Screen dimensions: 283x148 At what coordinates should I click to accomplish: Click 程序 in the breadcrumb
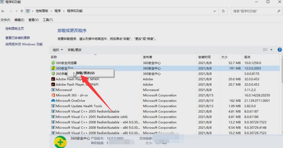[x=58, y=11]
